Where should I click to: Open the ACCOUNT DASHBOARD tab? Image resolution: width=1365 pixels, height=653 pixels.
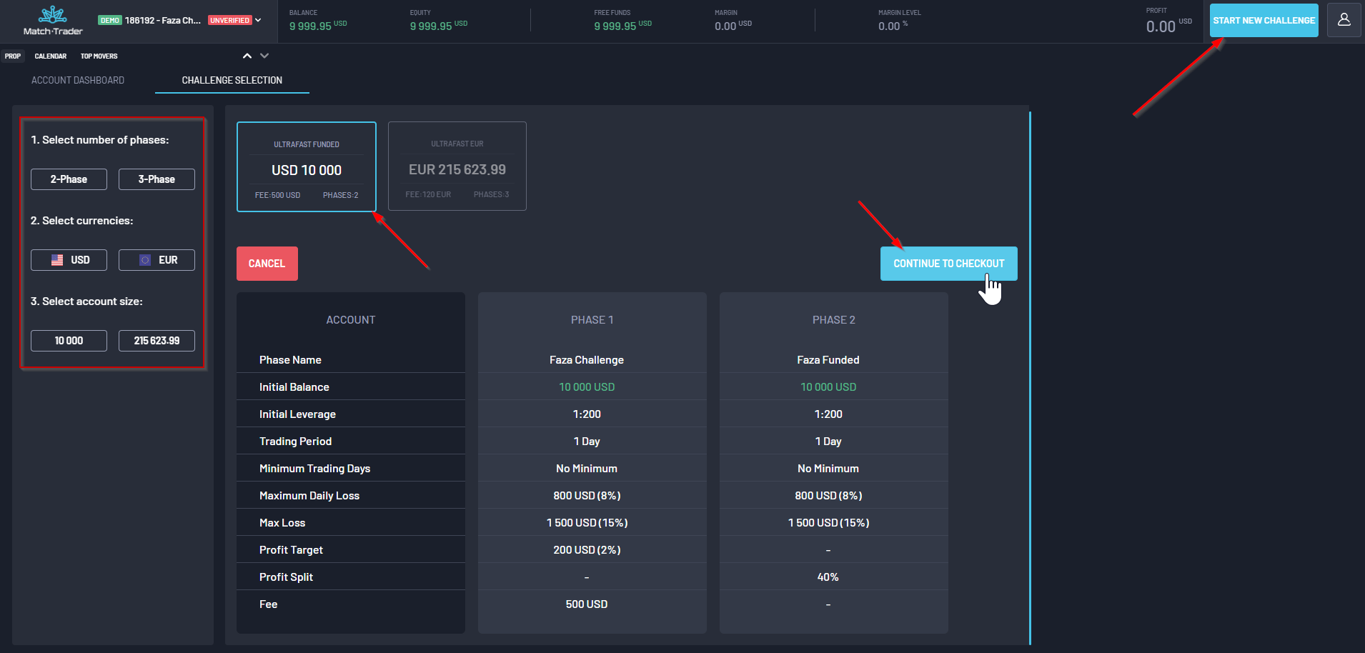(78, 80)
